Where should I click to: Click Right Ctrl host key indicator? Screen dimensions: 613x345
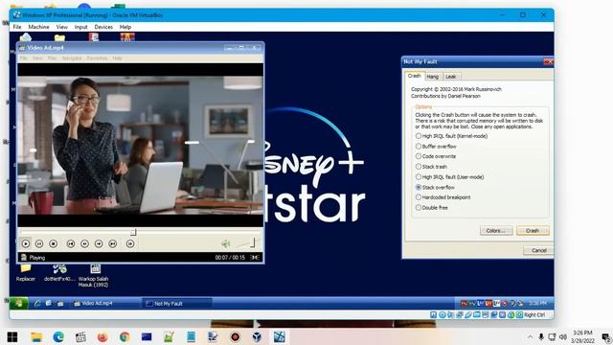tap(534, 315)
